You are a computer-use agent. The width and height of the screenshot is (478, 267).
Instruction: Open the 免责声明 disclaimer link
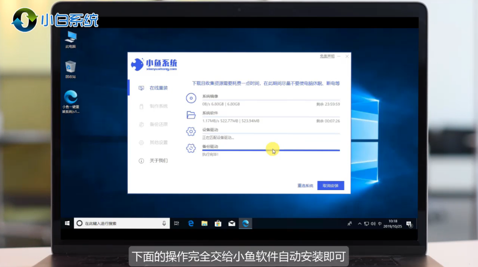[327, 56]
